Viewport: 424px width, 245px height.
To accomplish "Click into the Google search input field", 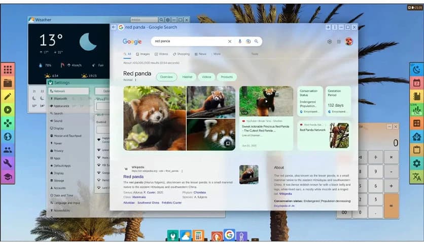I will coord(188,42).
